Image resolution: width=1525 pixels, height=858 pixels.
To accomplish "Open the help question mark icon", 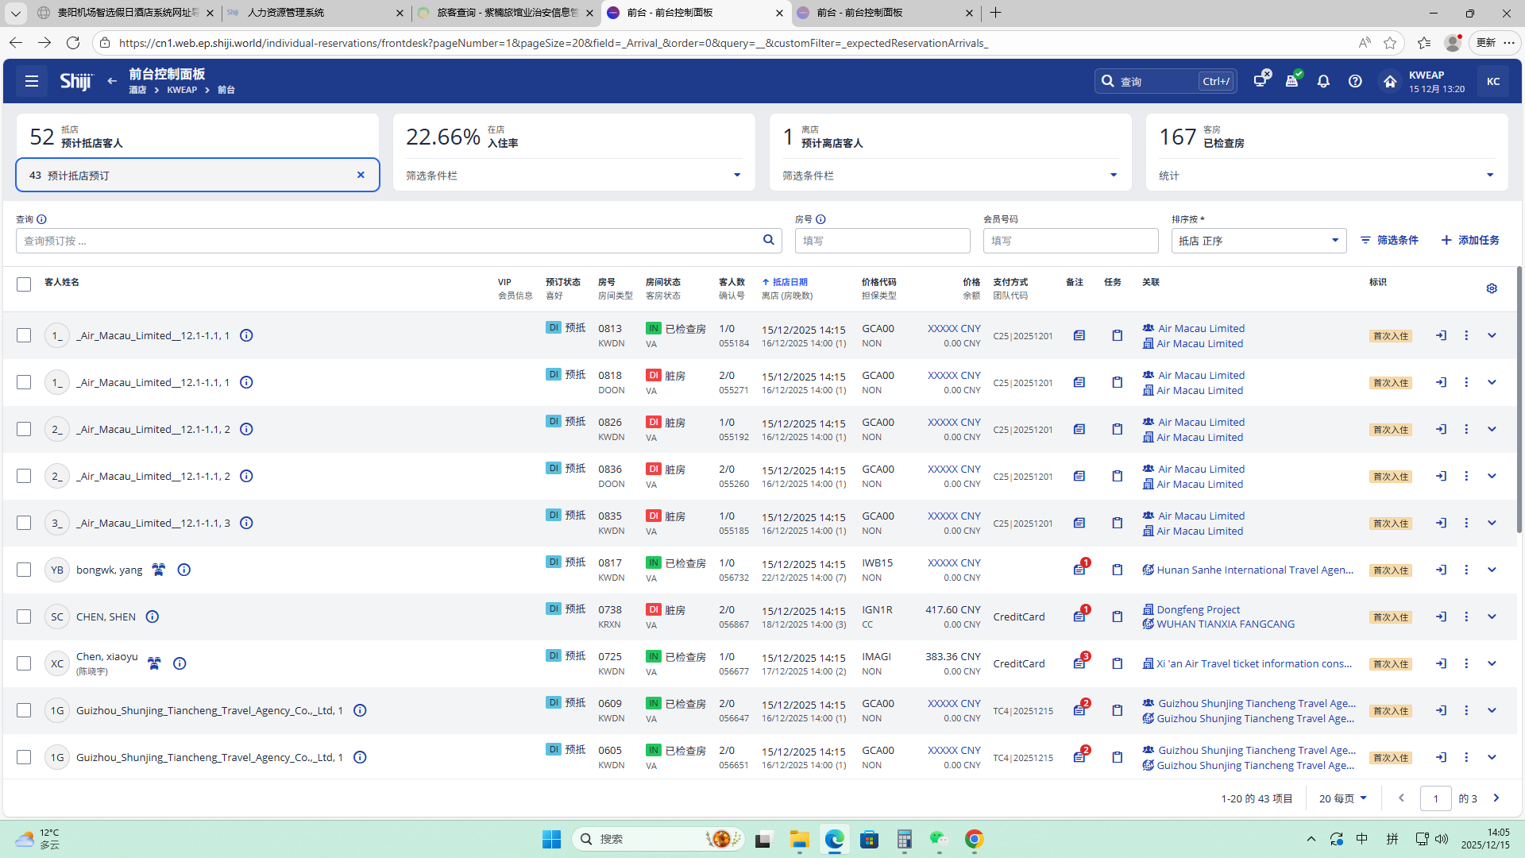I will point(1355,81).
